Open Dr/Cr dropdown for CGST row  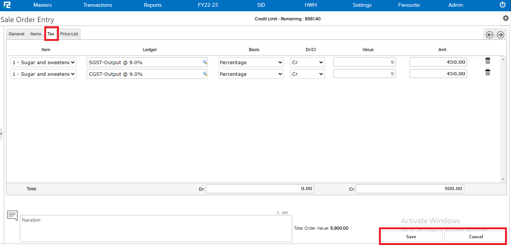coord(307,74)
